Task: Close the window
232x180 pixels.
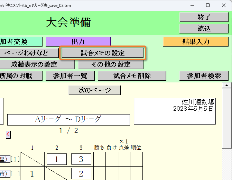Action: [x=224, y=5]
